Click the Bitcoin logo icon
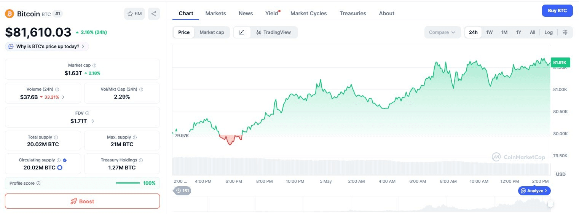The width and height of the screenshot is (579, 214). [x=10, y=14]
